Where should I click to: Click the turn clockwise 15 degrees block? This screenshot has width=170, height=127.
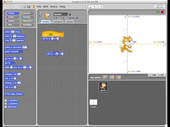15,36
